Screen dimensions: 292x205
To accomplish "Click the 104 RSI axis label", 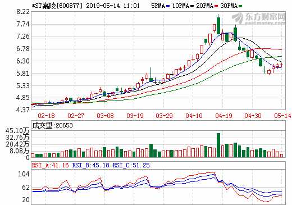I will (x=24, y=174).
